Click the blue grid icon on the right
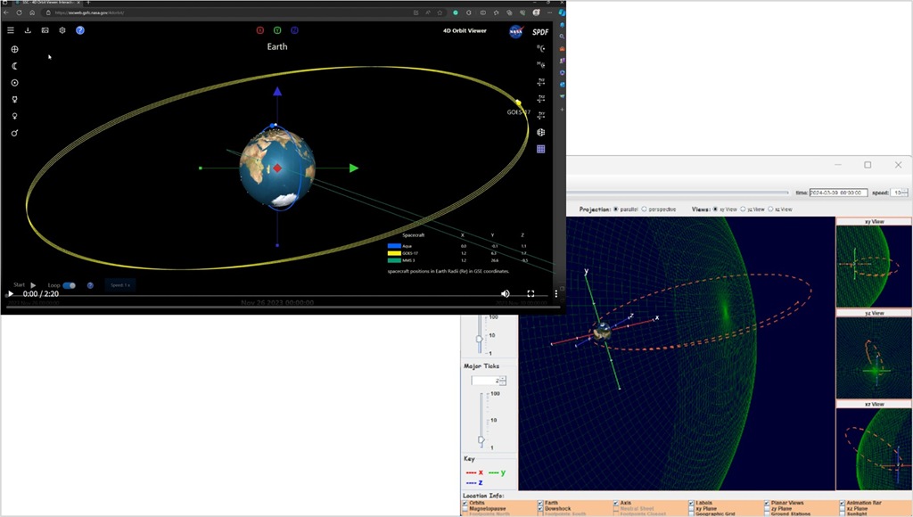This screenshot has width=913, height=517. [540, 149]
